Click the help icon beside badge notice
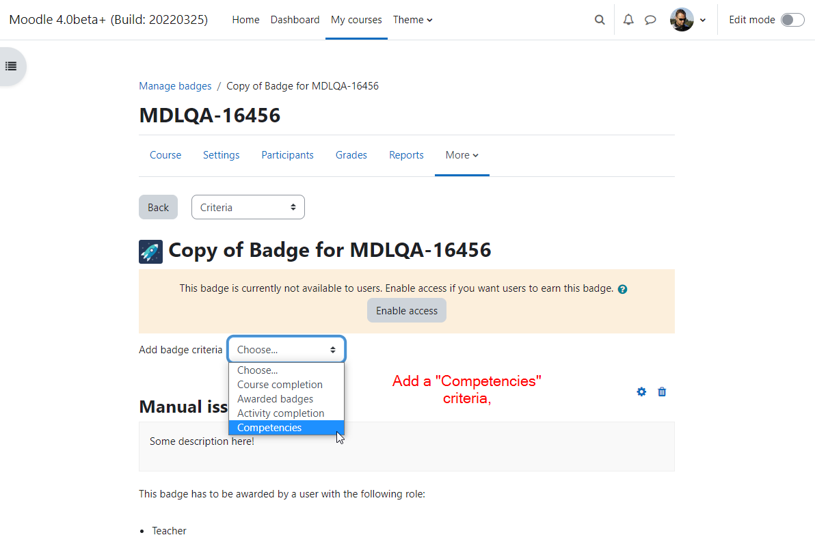Viewport: 815px width, 548px height. point(622,289)
